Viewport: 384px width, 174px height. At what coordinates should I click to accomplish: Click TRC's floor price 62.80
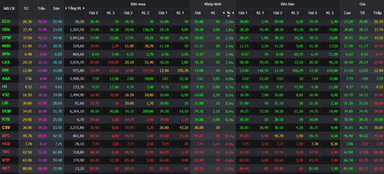click(x=57, y=152)
